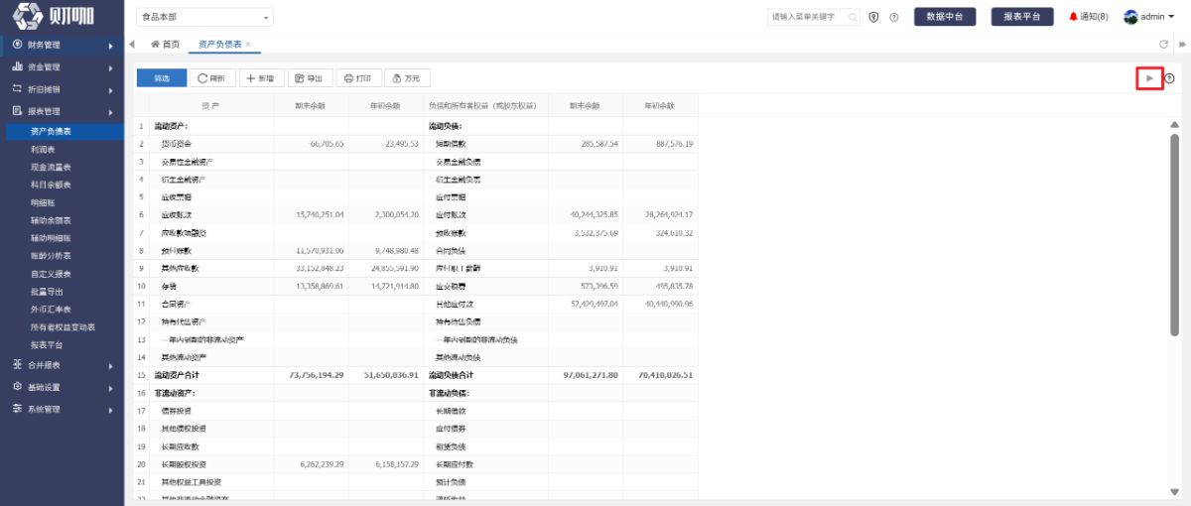Open the report help question icon

click(x=1170, y=78)
